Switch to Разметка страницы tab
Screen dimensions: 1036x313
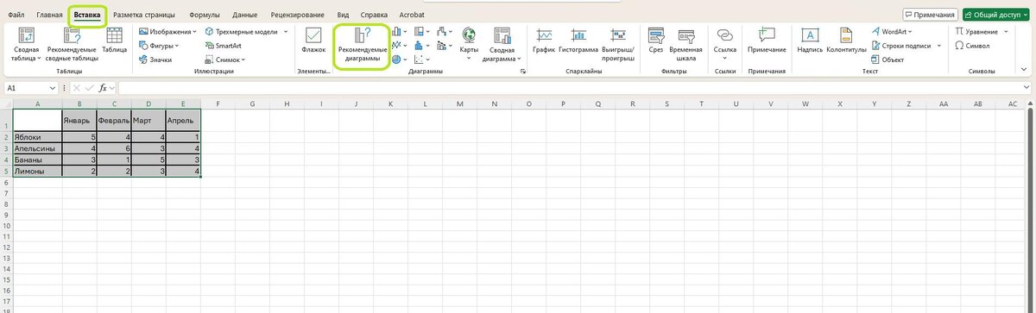pos(144,15)
